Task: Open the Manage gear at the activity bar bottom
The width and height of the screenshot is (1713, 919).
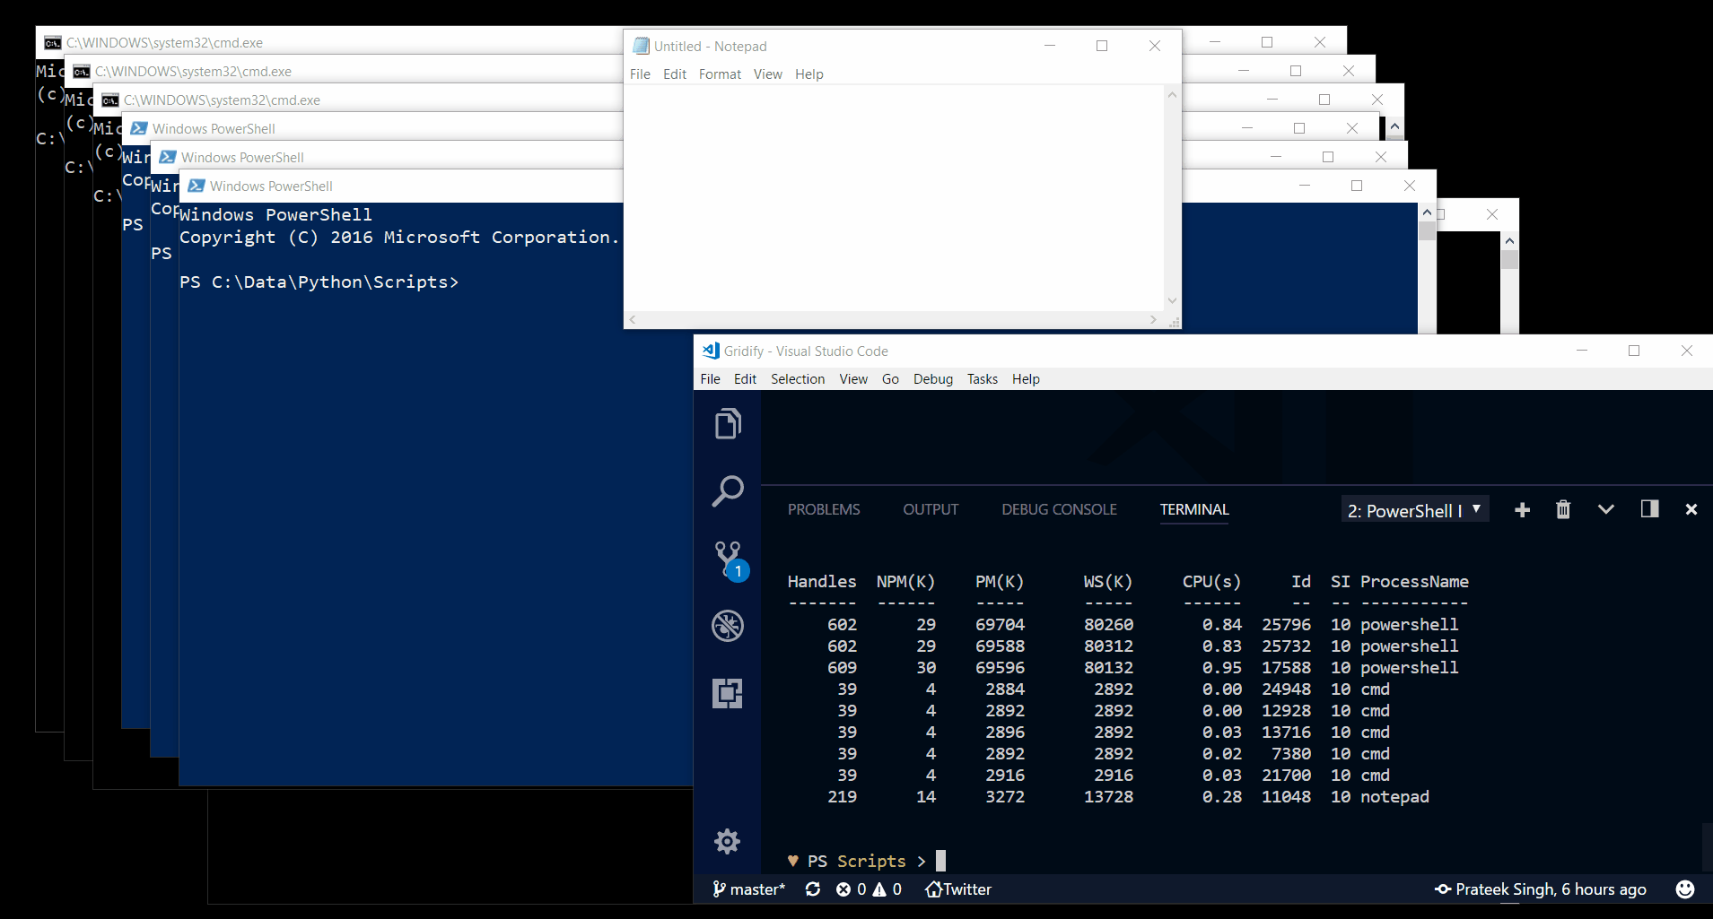Action: [x=728, y=841]
